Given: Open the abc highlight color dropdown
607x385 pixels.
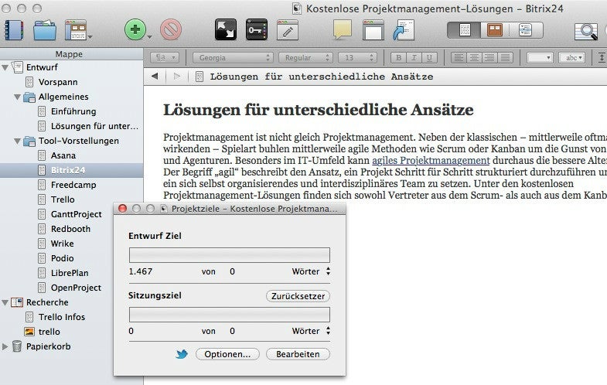Looking at the screenshot, I should coord(571,58).
